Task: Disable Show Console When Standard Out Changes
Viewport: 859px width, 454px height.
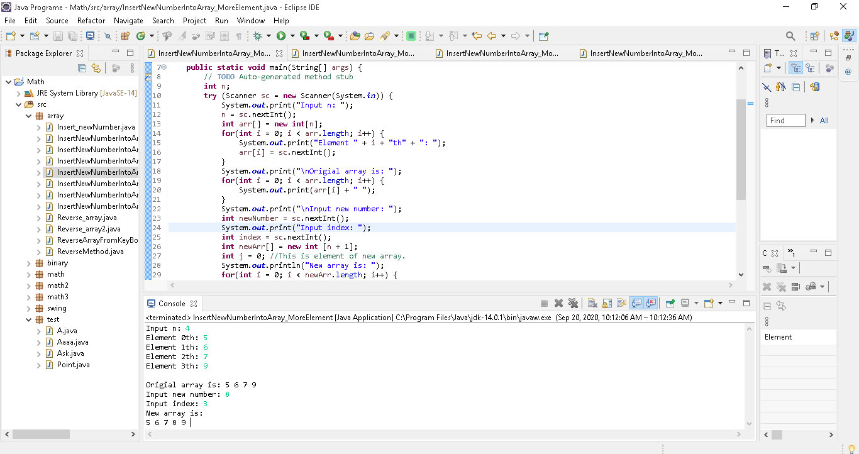Action: click(636, 302)
